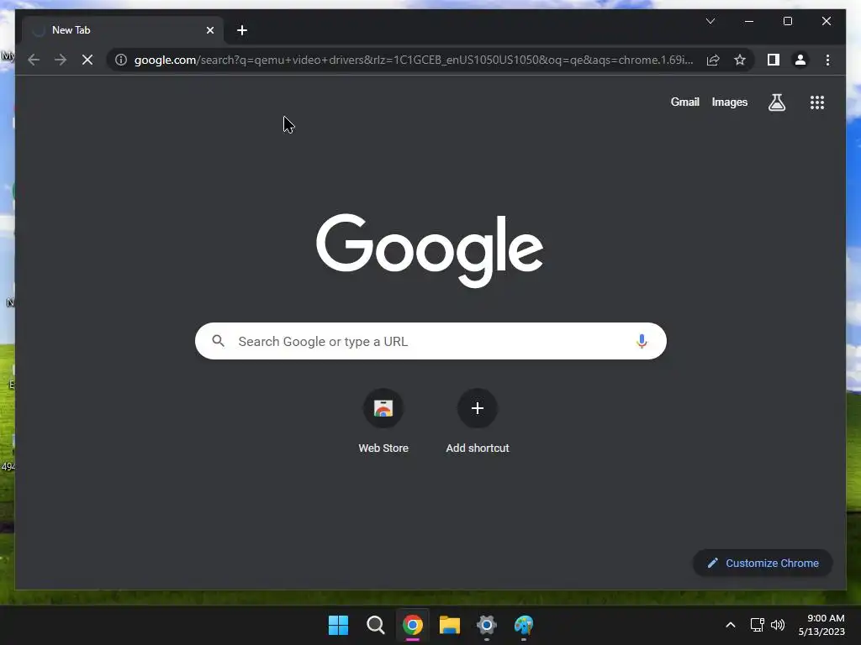
Task: Open volume control tray icon
Action: point(778,625)
